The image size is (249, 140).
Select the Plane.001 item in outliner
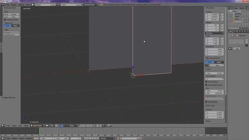click(238, 22)
